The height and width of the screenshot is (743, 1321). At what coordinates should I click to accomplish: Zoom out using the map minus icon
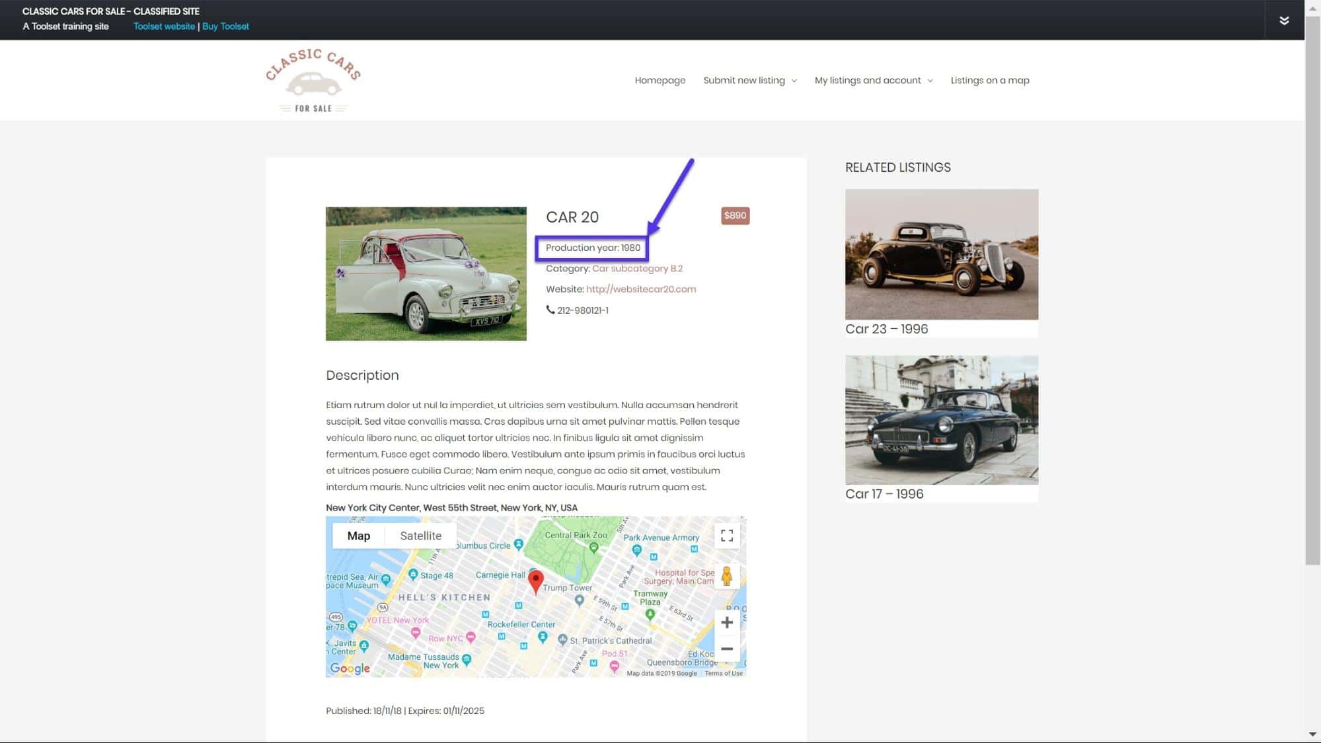[727, 649]
